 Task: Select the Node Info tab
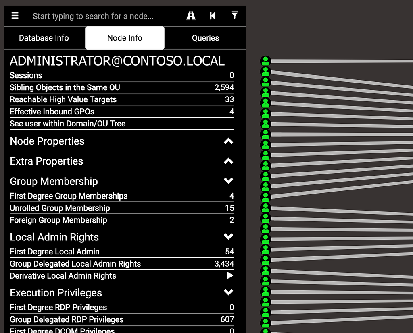[125, 38]
